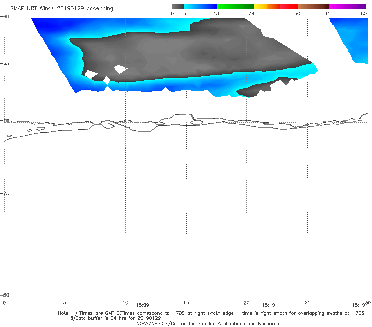Viewport: 372px width, 327px height.
Task: Select the cyan-to-blue 5–18 color bar segment
Action: (201, 6)
